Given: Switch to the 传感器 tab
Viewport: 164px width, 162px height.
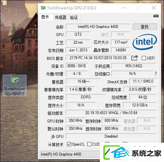Looking at the screenshot, I should 61,17.
